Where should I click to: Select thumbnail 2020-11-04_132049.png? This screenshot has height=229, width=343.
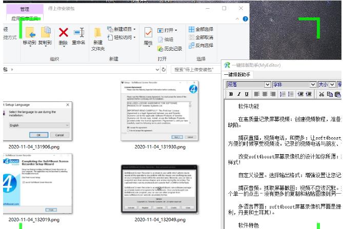coord(159,189)
